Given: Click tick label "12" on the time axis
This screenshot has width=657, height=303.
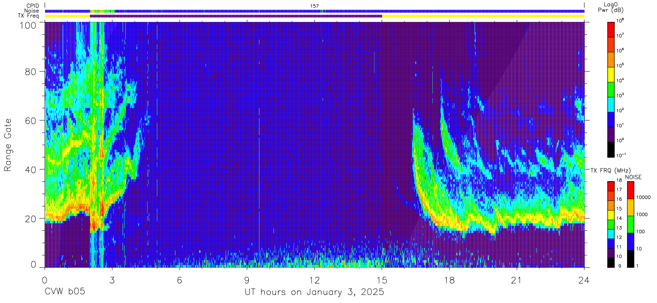Looking at the screenshot, I should pyautogui.click(x=315, y=281).
